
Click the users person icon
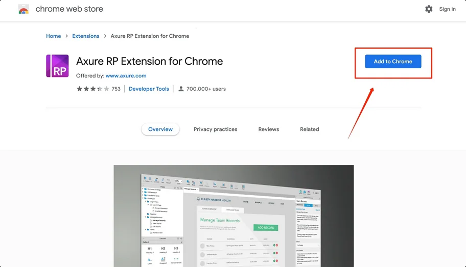(x=181, y=89)
